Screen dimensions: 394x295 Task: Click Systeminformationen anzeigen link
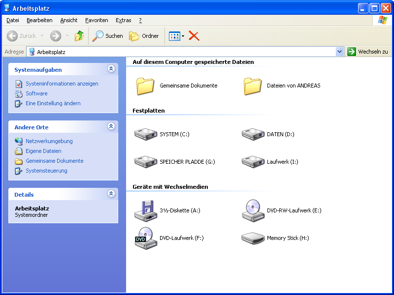pos(62,84)
